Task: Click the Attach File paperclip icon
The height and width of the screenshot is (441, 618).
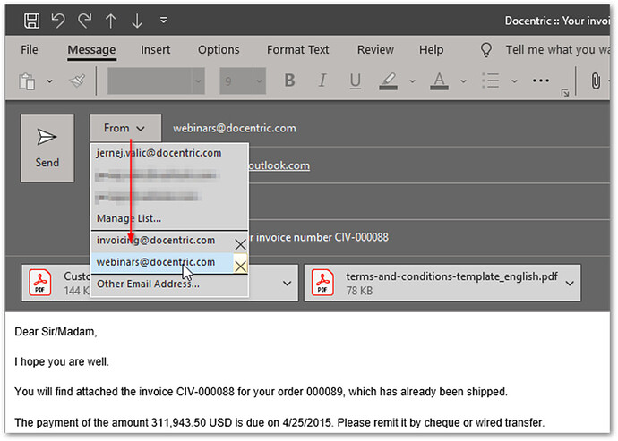Action: click(x=594, y=81)
